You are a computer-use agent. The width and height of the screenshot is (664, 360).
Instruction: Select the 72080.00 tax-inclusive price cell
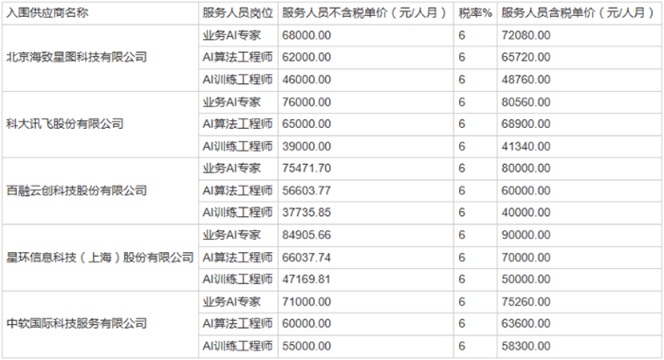point(580,36)
